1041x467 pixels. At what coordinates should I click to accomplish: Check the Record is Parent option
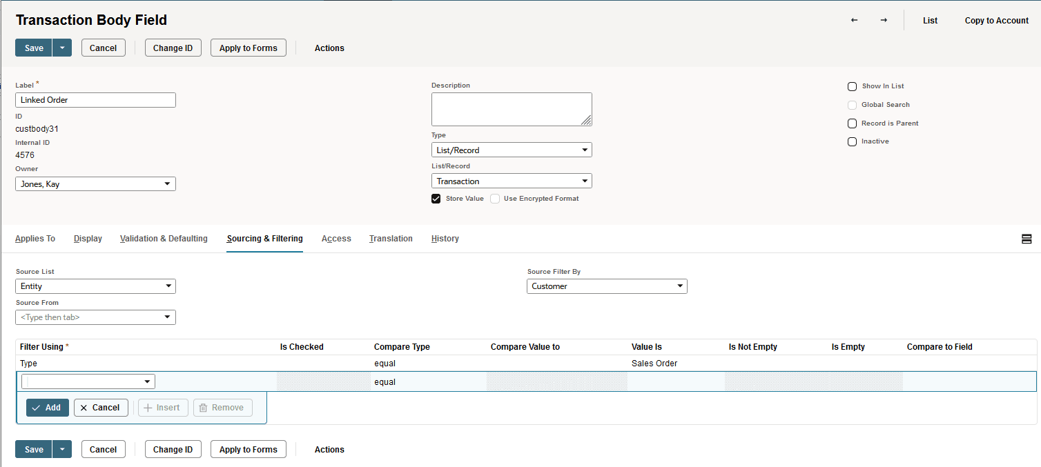(852, 123)
